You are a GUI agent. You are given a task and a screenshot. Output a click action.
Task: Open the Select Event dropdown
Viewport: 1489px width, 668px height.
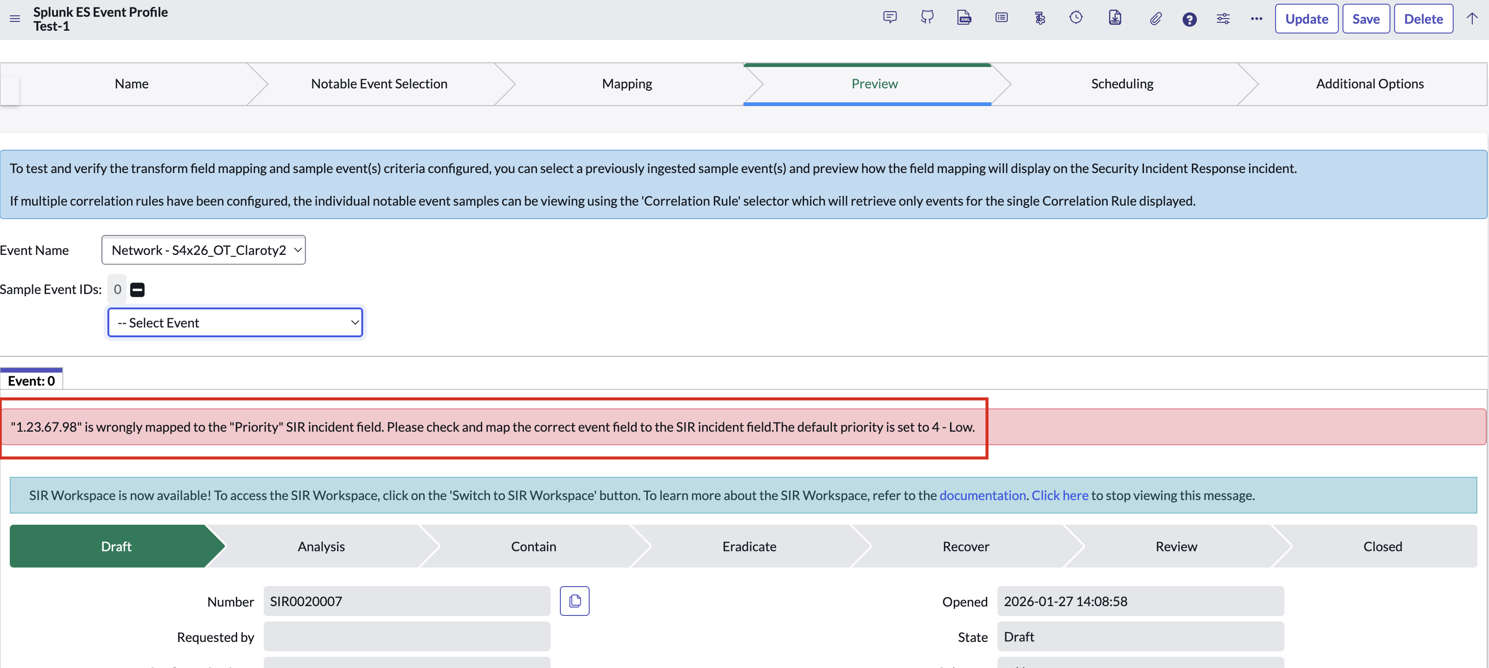(235, 323)
